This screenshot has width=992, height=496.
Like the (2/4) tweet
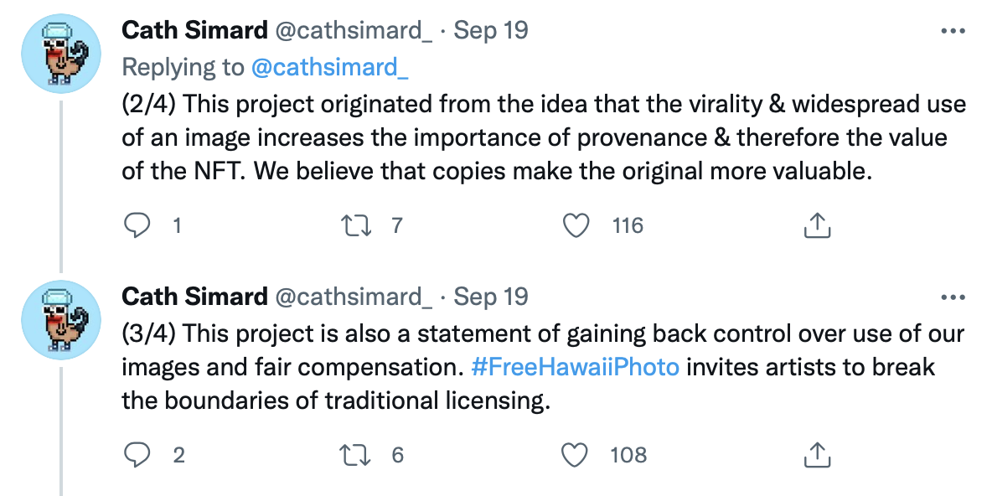575,225
